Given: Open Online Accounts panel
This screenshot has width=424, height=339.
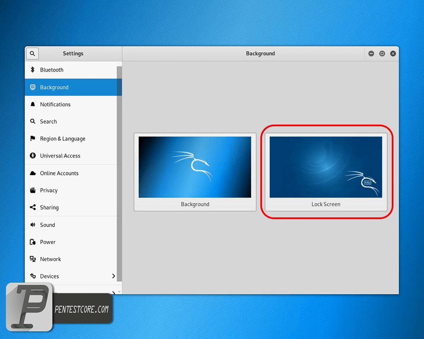Looking at the screenshot, I should (71, 173).
